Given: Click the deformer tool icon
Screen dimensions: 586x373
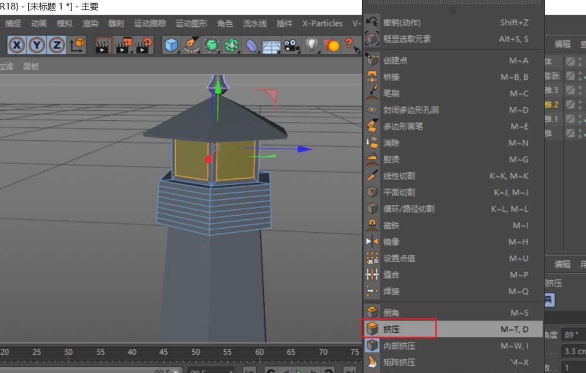Looking at the screenshot, I should [x=252, y=45].
